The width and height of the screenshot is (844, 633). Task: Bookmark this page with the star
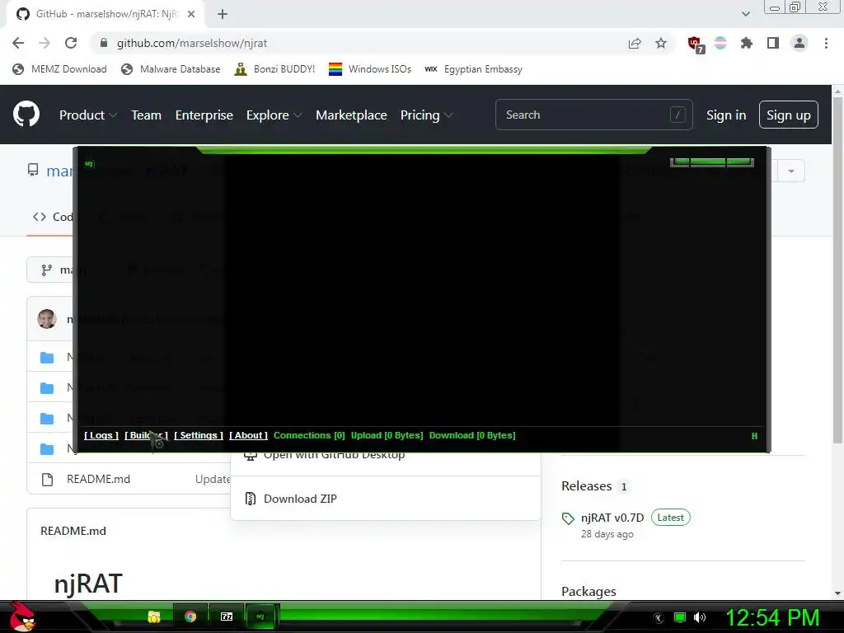click(x=661, y=43)
